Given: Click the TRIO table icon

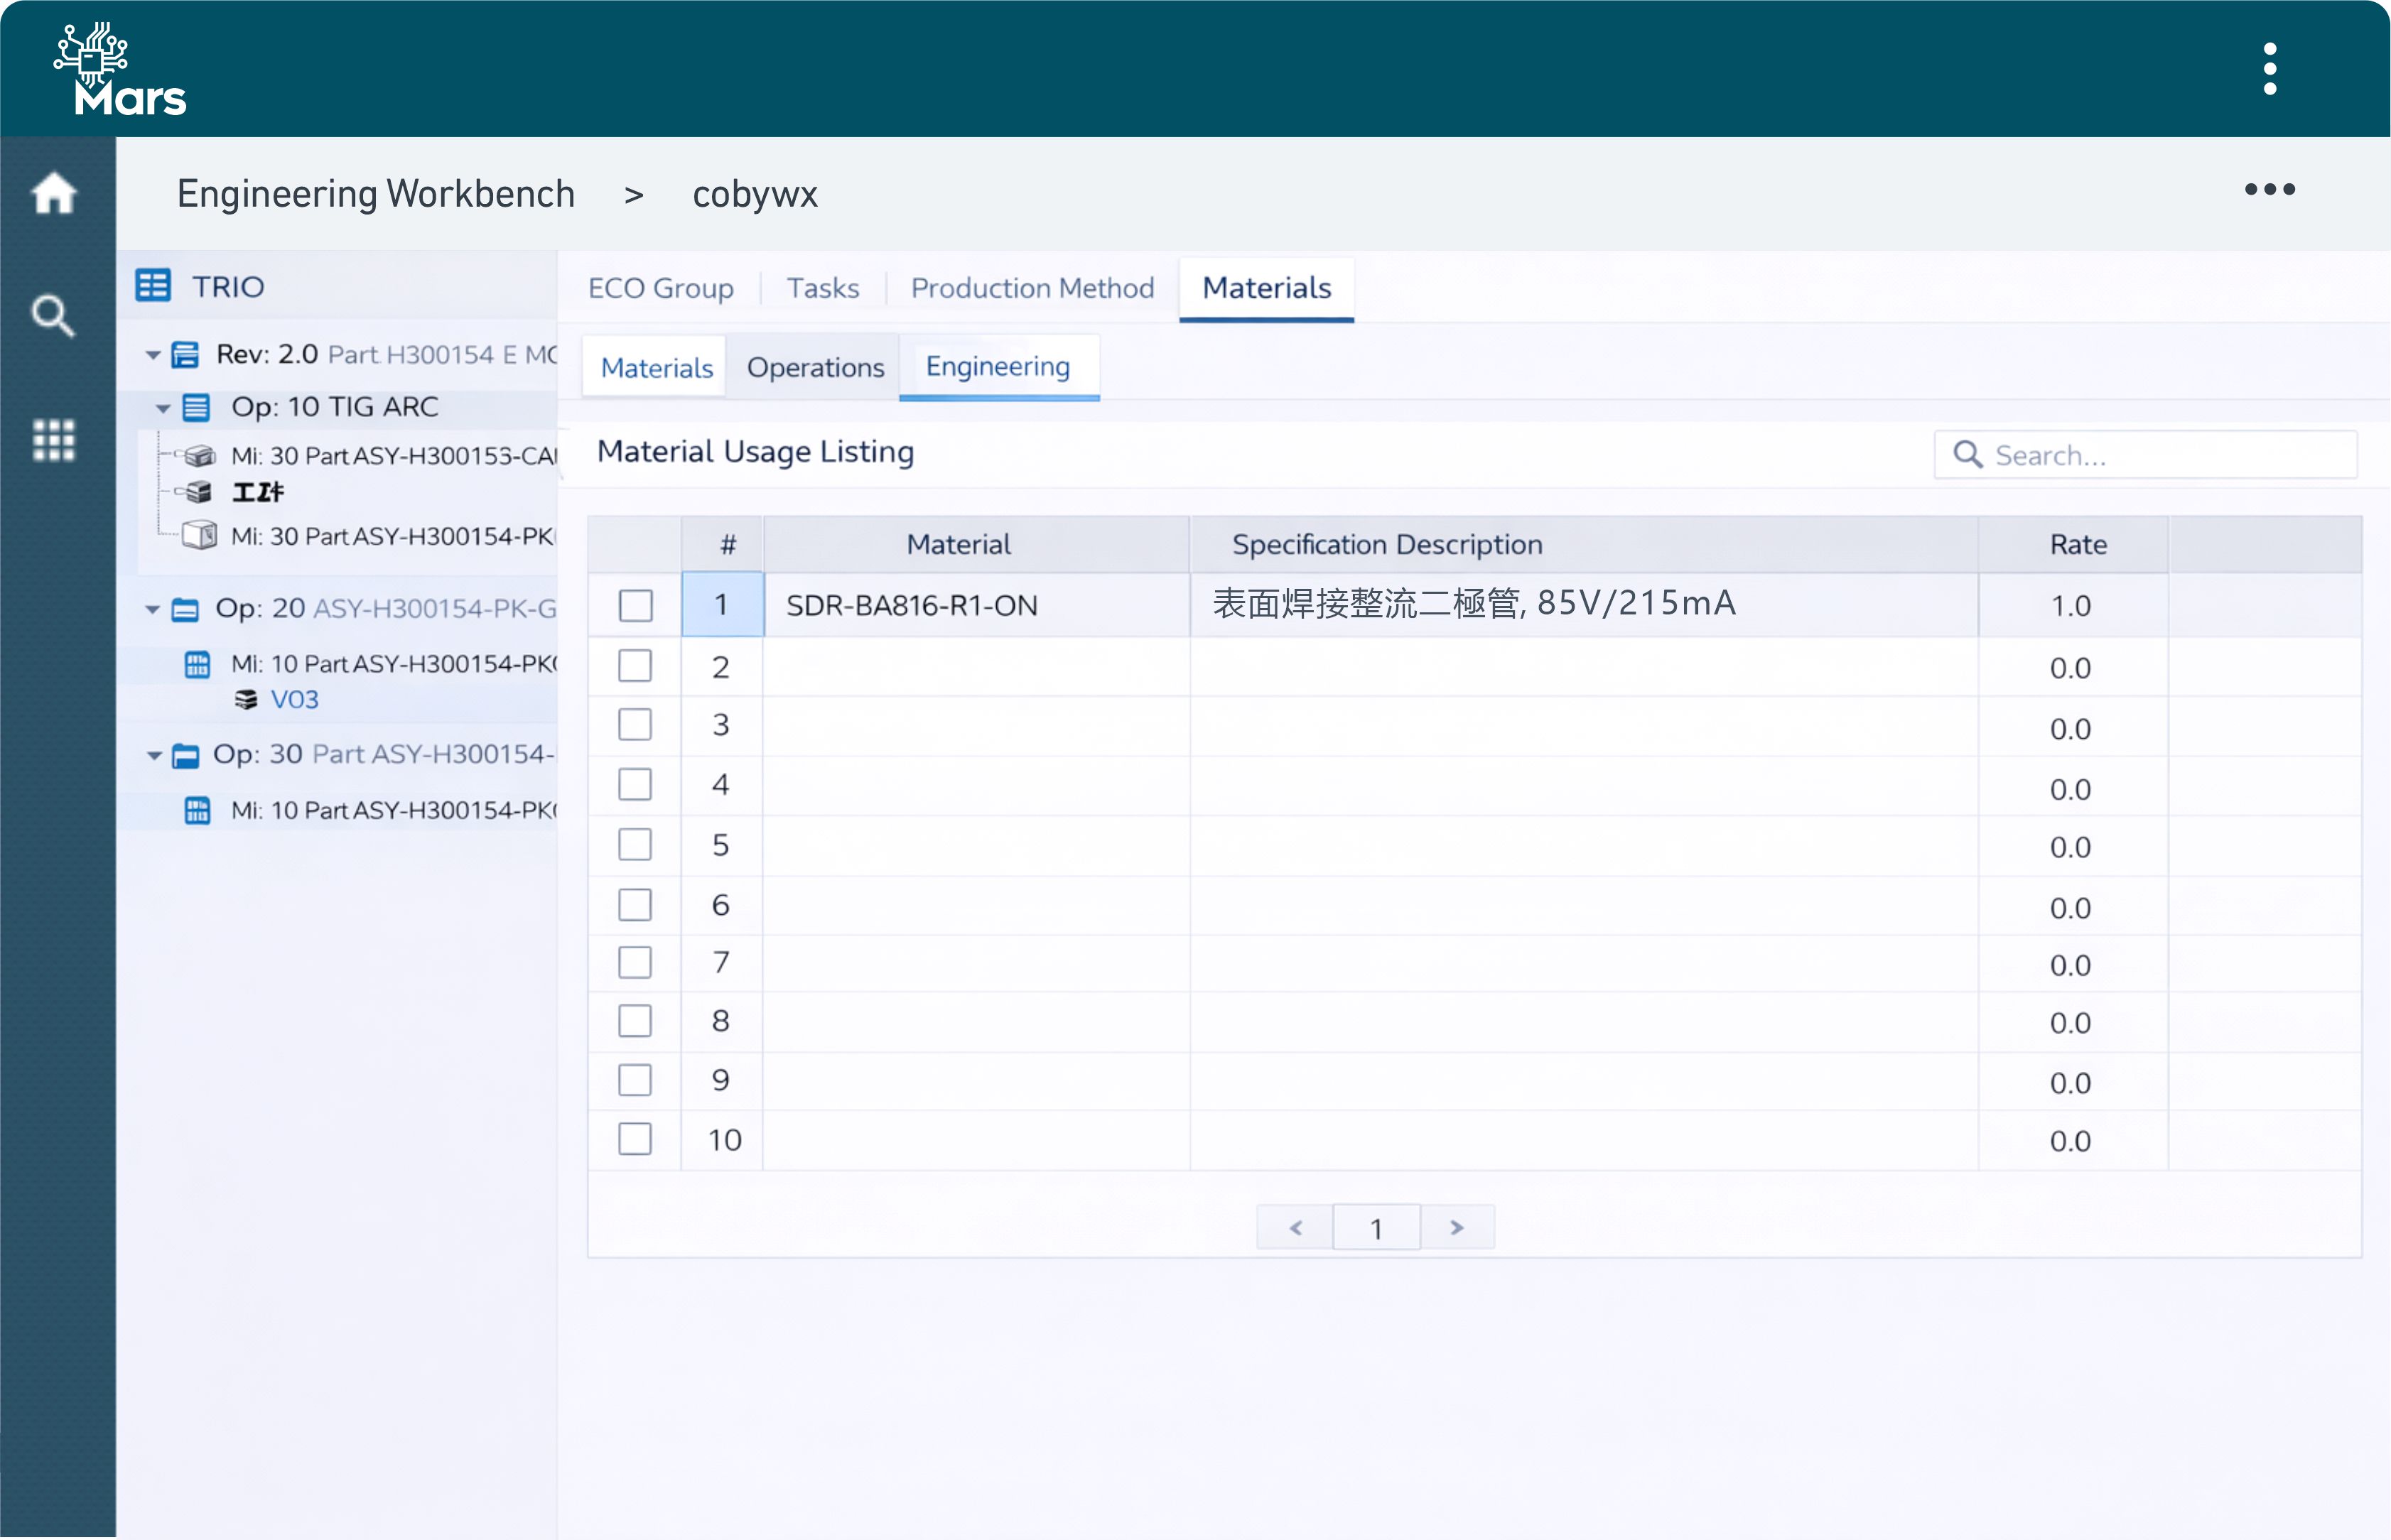Looking at the screenshot, I should coord(153,286).
